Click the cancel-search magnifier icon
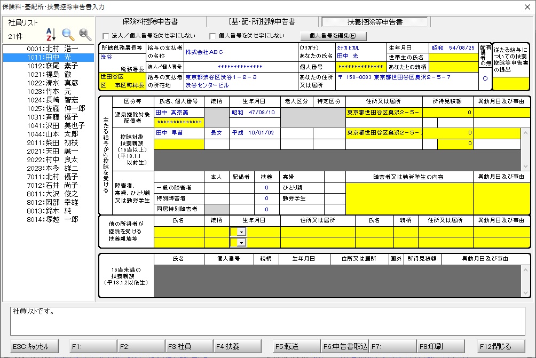This screenshot has height=358, width=536. point(85,35)
